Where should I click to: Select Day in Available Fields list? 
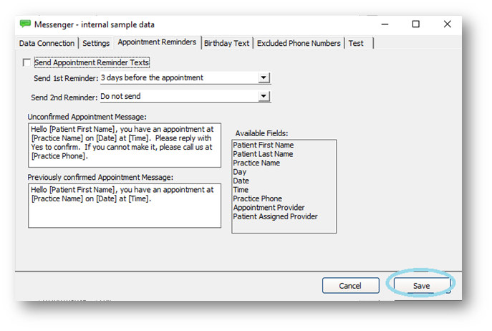click(240, 172)
